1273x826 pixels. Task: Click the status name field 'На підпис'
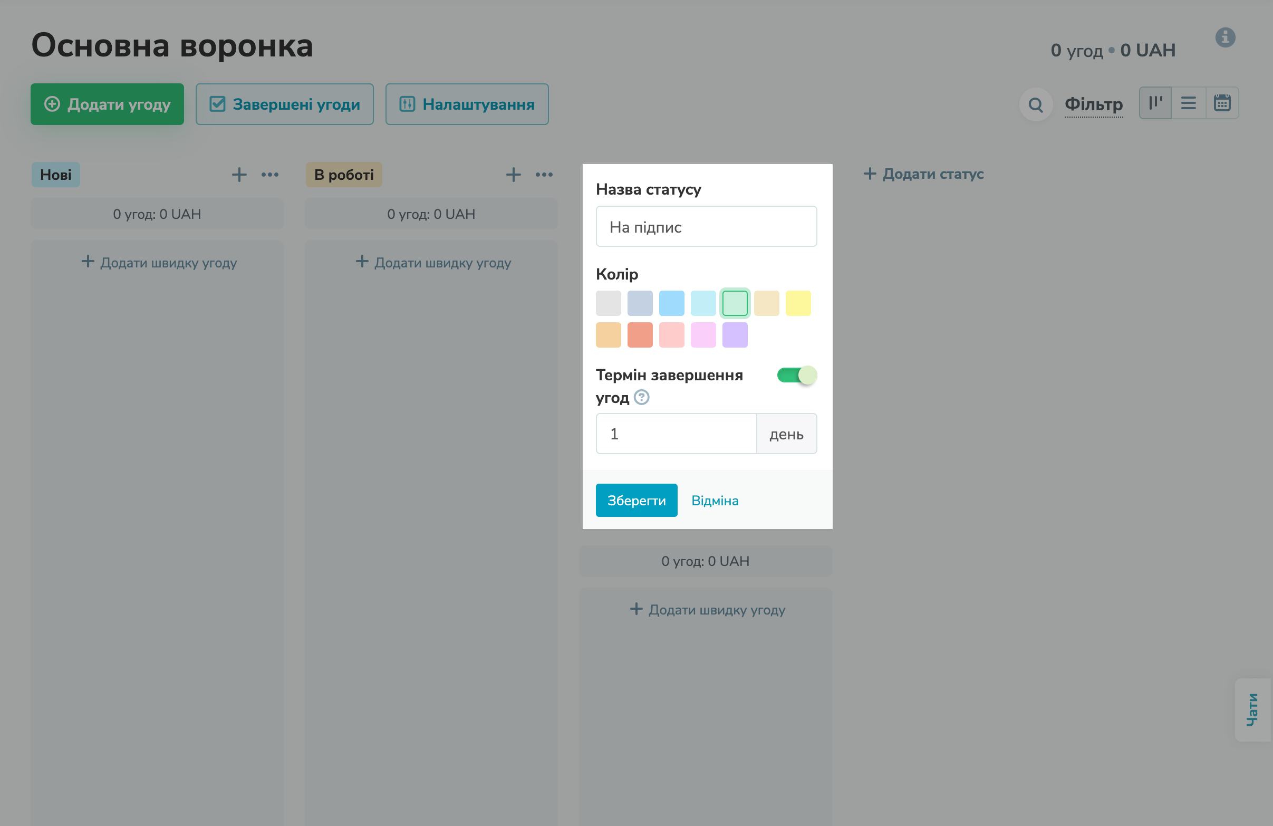pyautogui.click(x=706, y=226)
